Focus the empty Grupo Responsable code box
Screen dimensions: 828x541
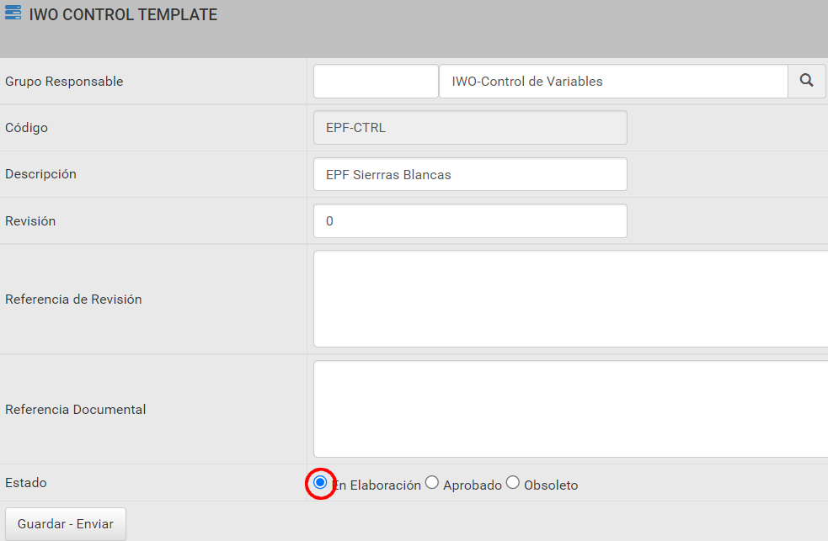(376, 82)
